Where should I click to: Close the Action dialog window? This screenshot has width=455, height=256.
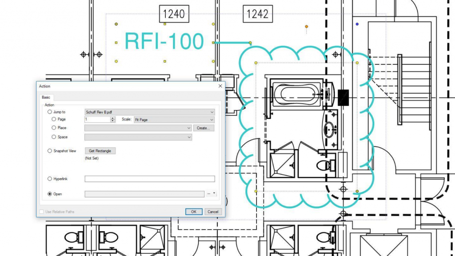pos(220,86)
